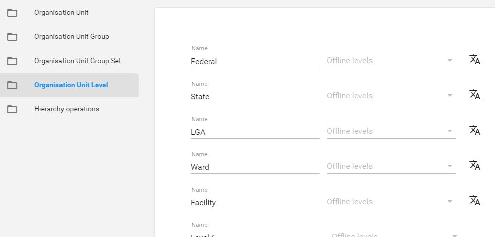Open translation dialog for LGA level
The width and height of the screenshot is (495, 237).
point(474,130)
